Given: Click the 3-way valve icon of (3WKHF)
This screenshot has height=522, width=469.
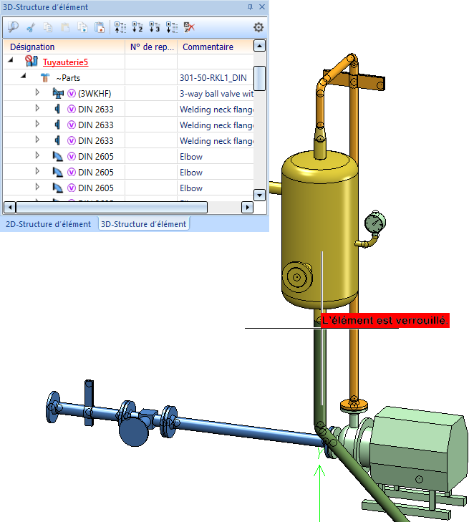Looking at the screenshot, I should click(58, 94).
